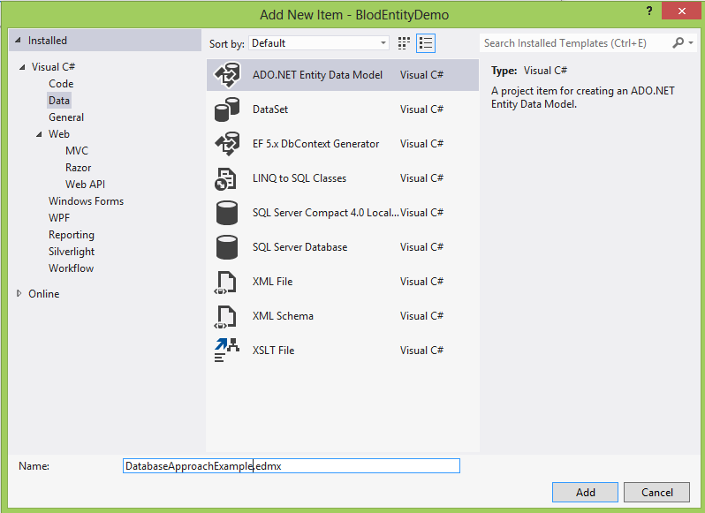Switch to medium icons grid view
This screenshot has height=513, width=705.
[x=404, y=43]
